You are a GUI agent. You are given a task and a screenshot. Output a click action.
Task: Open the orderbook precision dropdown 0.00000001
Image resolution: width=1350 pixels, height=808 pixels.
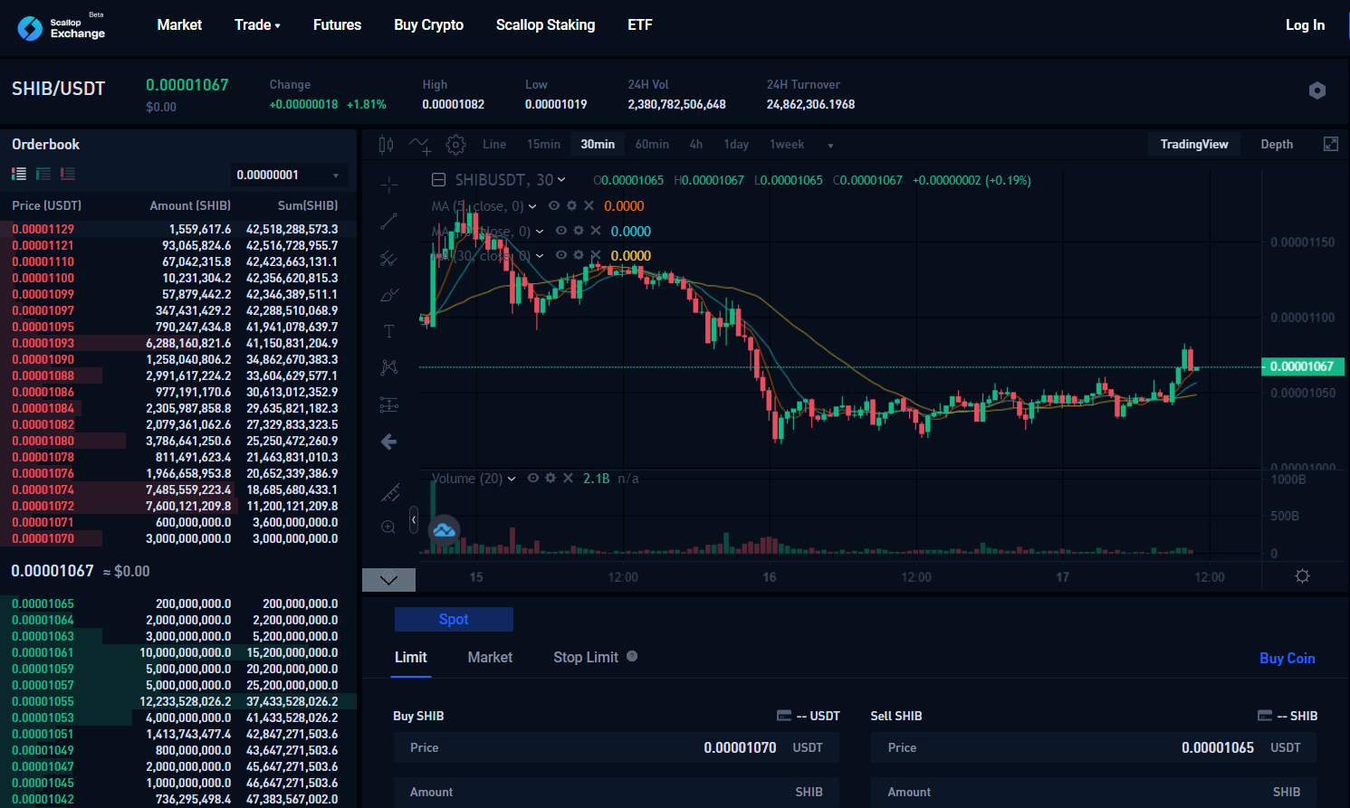click(x=289, y=175)
